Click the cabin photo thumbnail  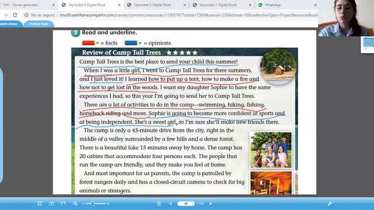[x=278, y=66]
